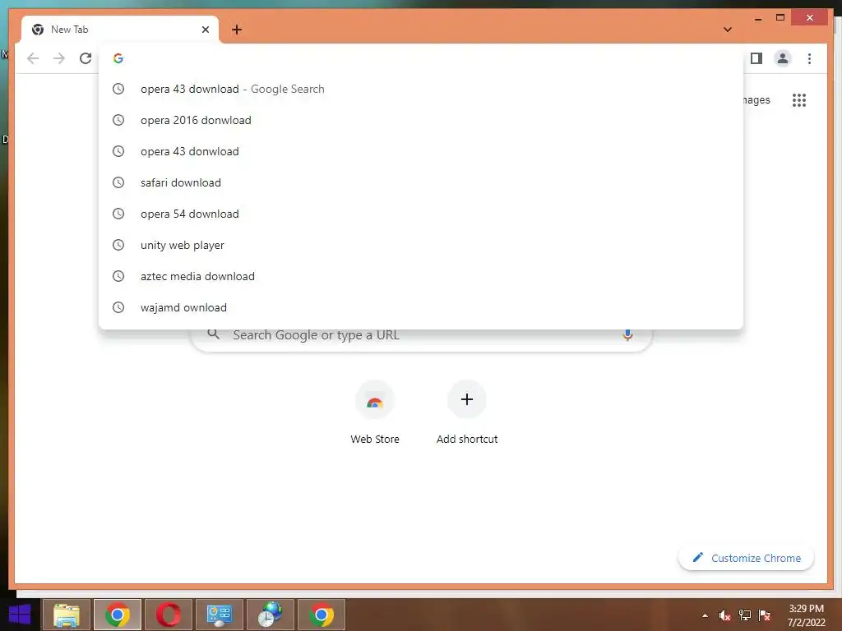Open the side panel icon
The width and height of the screenshot is (842, 631).
(756, 58)
